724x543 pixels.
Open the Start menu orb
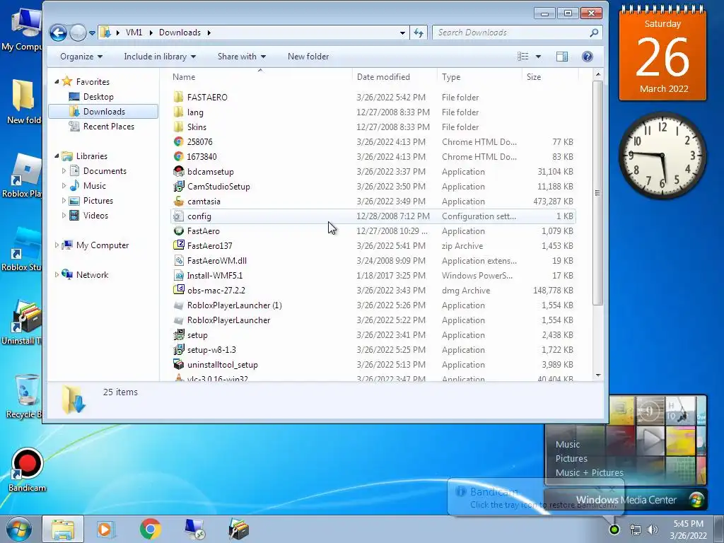point(19,529)
